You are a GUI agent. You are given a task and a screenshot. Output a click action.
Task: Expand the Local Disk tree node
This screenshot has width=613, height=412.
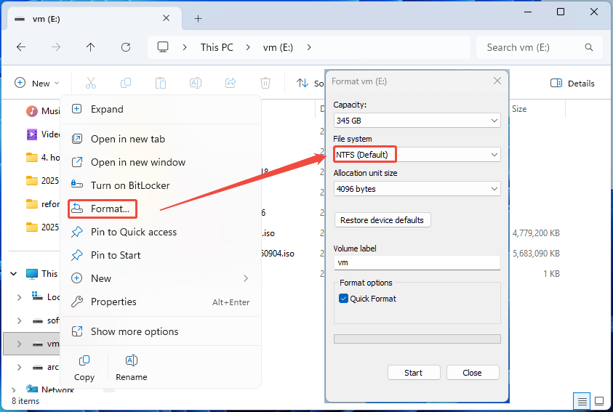coord(19,297)
